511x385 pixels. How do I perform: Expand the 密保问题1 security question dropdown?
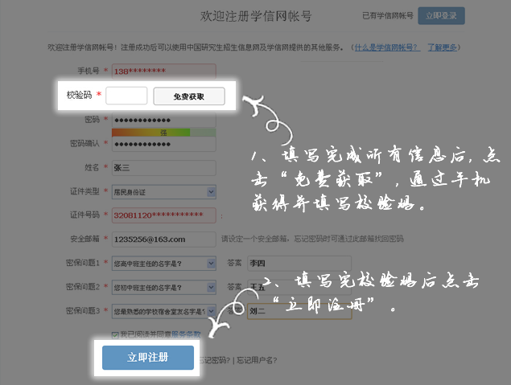coord(164,263)
